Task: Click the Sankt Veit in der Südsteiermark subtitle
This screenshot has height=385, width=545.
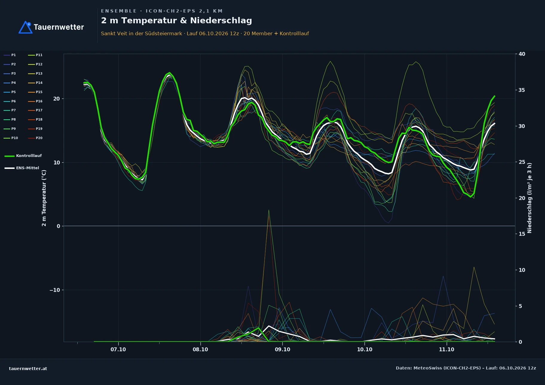Action: (205, 33)
